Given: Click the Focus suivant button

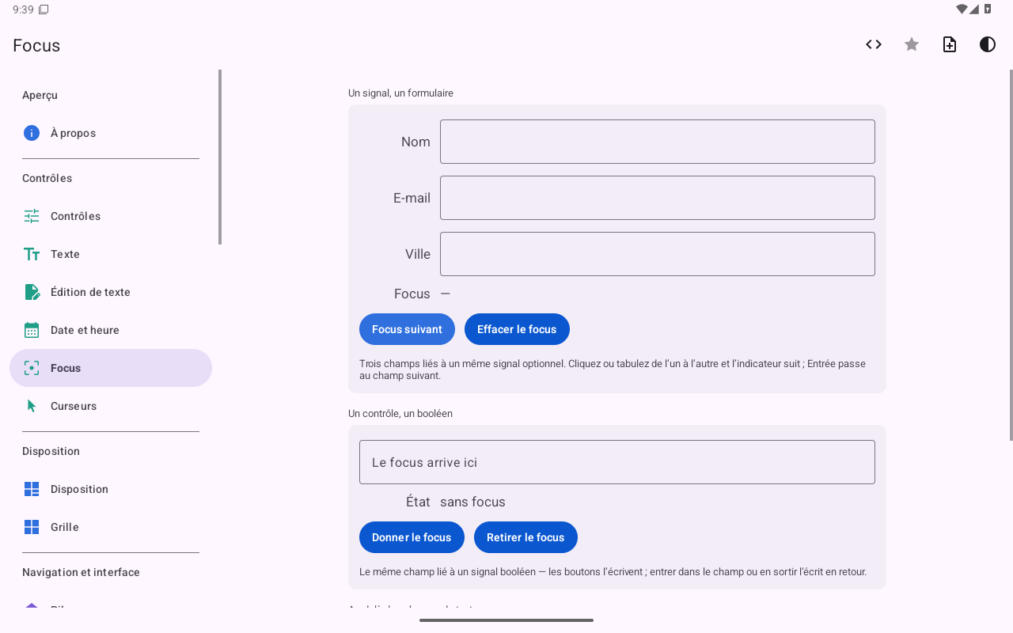Looking at the screenshot, I should 407,329.
